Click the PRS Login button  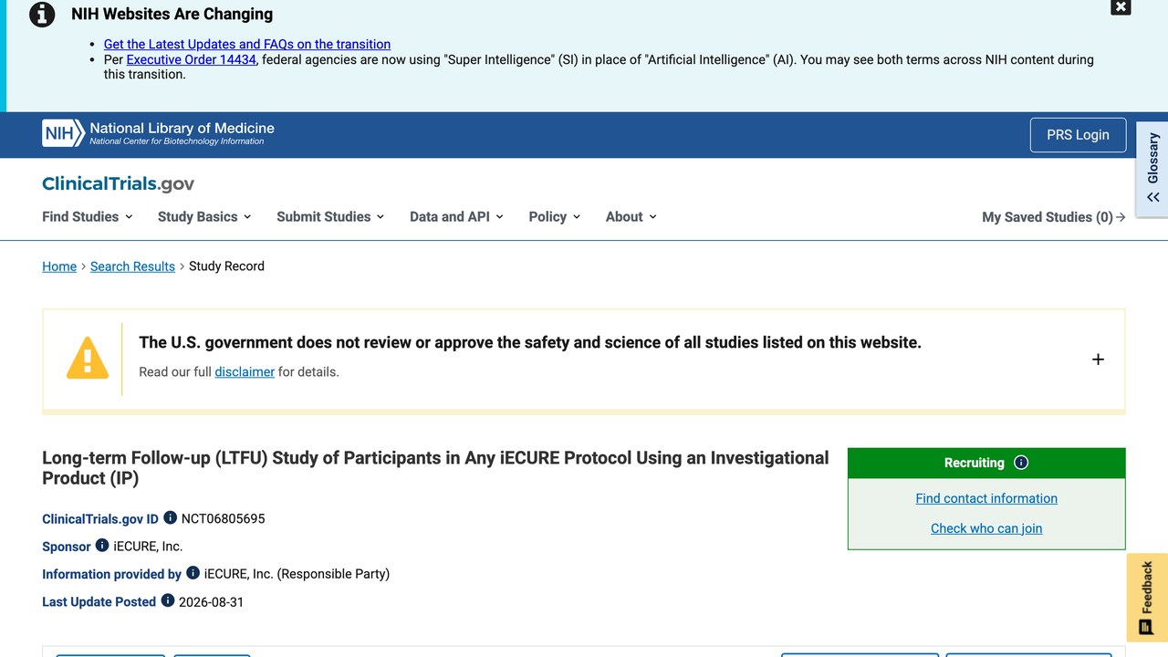(1078, 135)
